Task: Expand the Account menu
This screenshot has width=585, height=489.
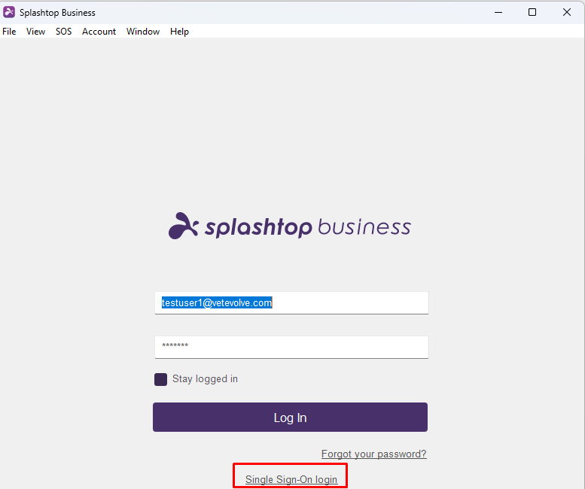Action: point(99,32)
